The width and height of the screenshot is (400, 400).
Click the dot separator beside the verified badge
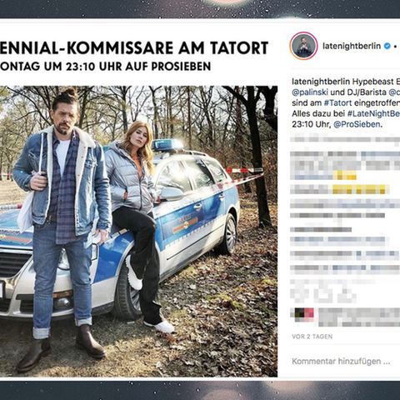point(395,47)
